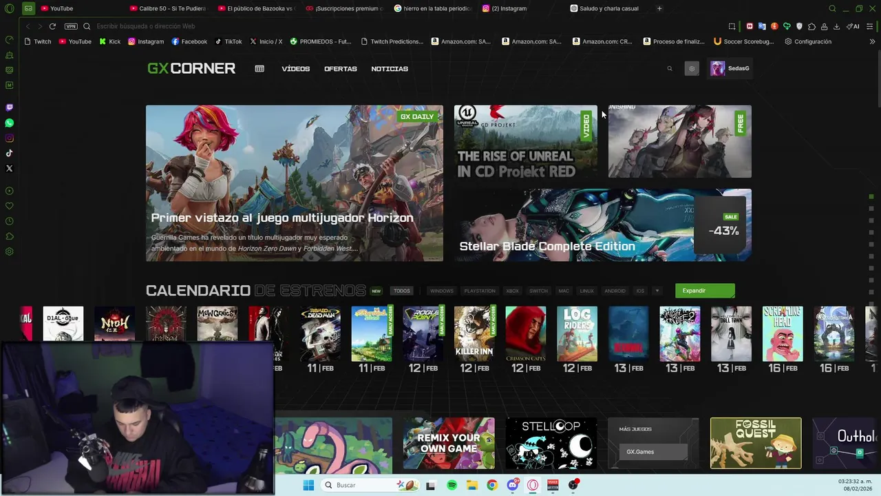
Task: Click GX.Games button under Más Juegos
Action: coord(652,452)
